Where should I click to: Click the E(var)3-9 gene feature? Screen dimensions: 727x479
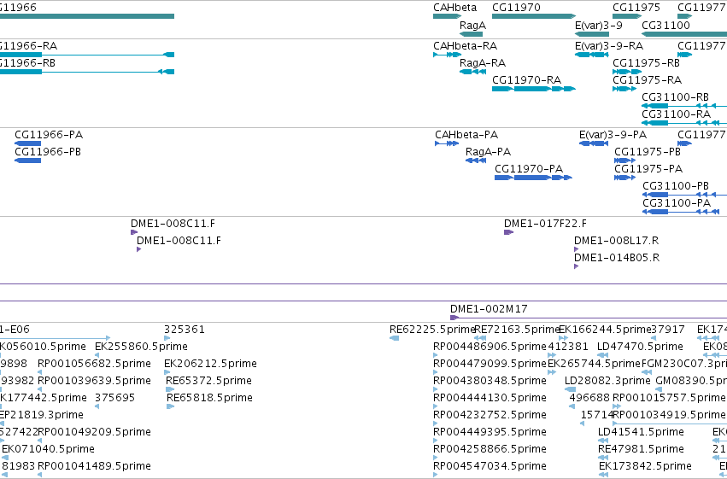point(592,34)
